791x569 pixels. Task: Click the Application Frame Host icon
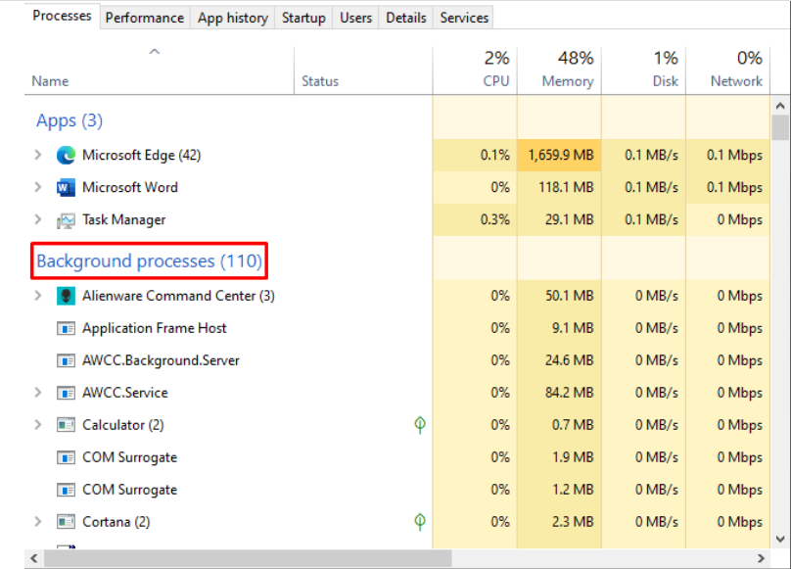point(66,329)
